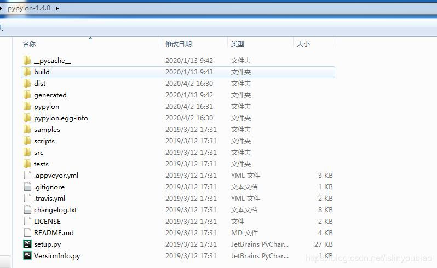The height and width of the screenshot is (268, 437).
Task: Click the dist folder icon
Action: click(x=27, y=83)
